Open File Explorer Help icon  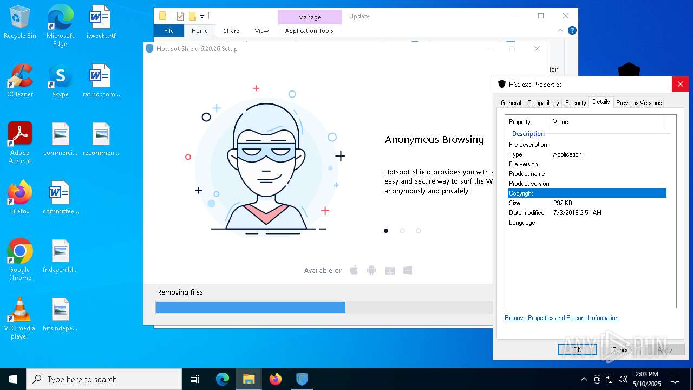572,31
